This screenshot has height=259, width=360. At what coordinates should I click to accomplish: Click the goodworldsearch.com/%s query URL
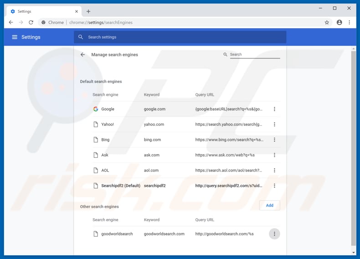coord(224,234)
